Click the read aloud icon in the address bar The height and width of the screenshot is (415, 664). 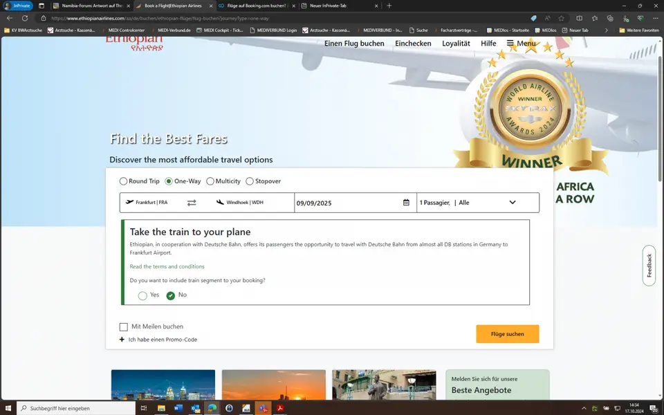pos(548,18)
